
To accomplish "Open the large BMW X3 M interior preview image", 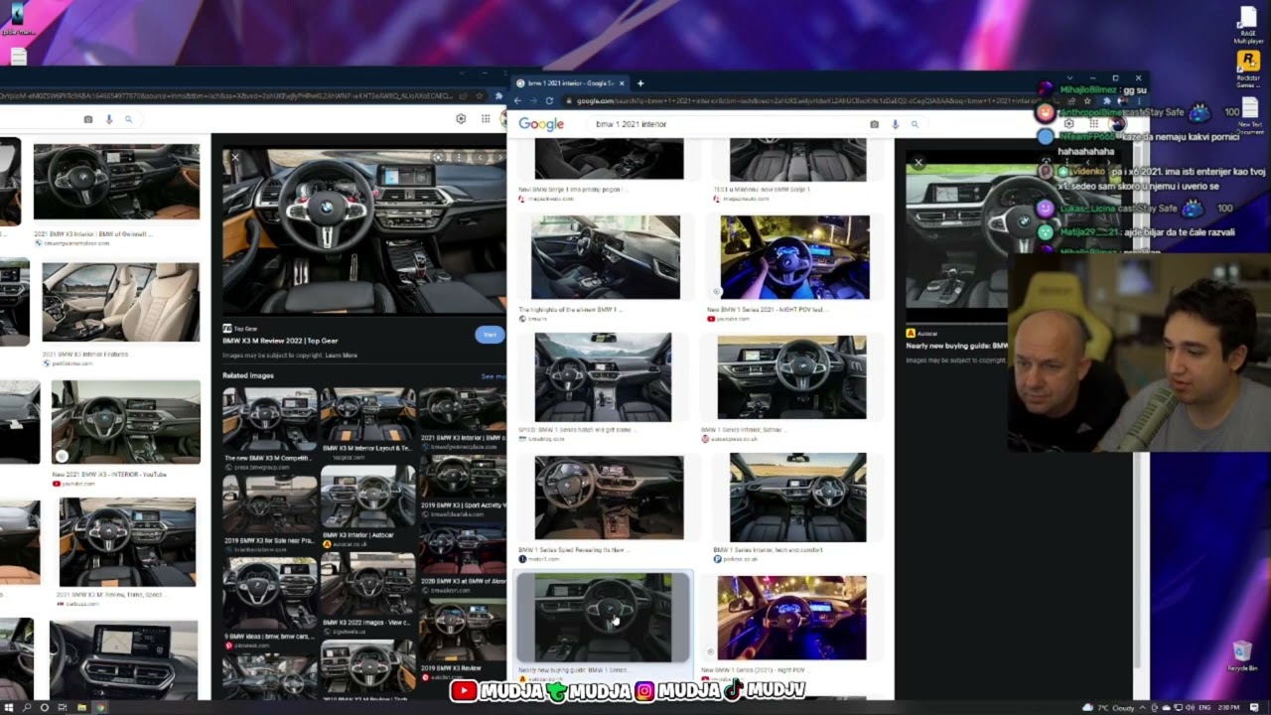I will coord(363,230).
